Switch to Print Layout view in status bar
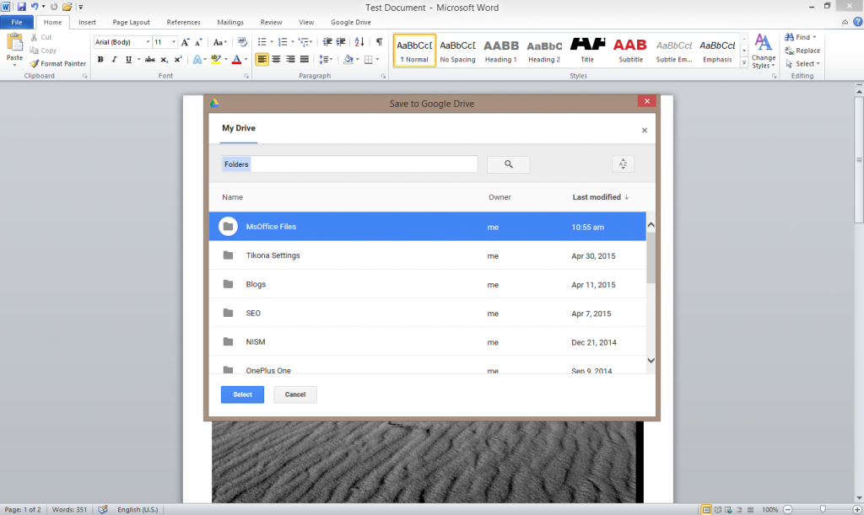 coord(706,509)
